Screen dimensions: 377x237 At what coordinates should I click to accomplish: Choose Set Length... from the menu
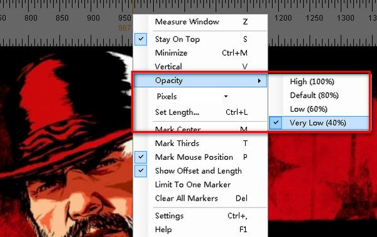click(200, 112)
